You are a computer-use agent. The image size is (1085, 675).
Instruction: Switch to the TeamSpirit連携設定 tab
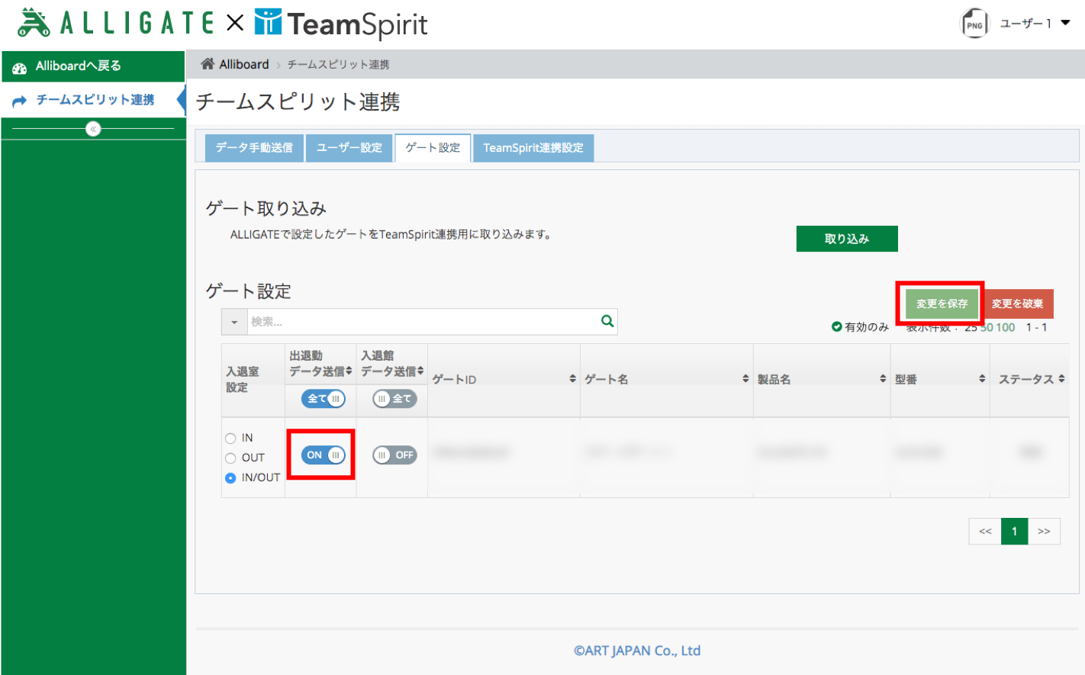click(x=533, y=148)
